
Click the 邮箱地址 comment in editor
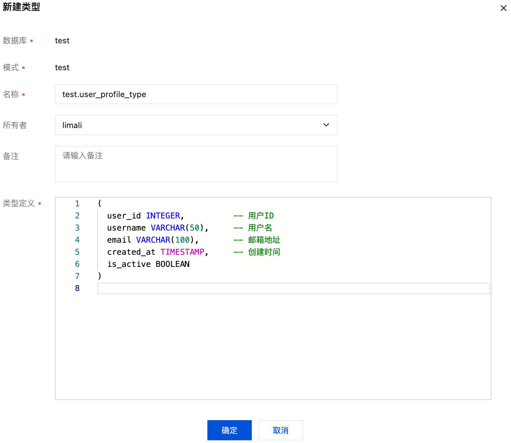(x=264, y=240)
